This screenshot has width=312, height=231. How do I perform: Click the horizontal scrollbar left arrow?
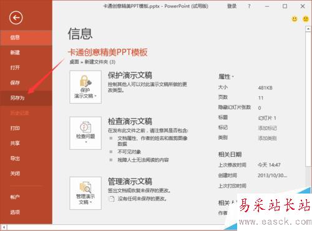point(4,227)
